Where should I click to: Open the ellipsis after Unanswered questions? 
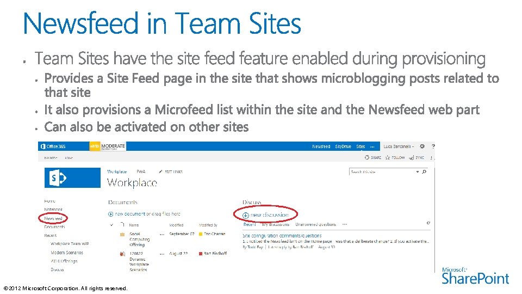click(x=345, y=224)
